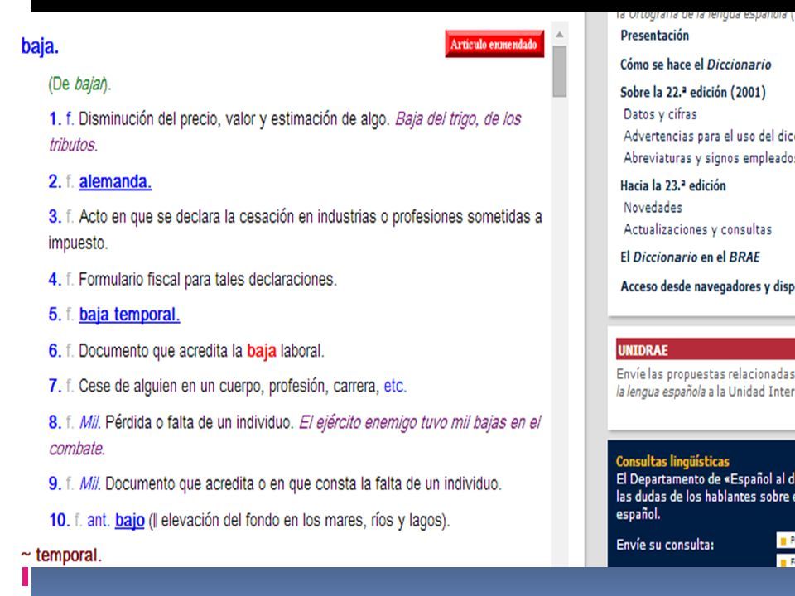
Task: Click text 'Formulario fiscal para tales declaraciones.'
Action: [x=208, y=279]
